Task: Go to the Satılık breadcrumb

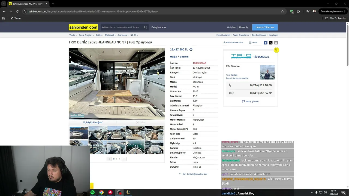Action: coord(98,35)
